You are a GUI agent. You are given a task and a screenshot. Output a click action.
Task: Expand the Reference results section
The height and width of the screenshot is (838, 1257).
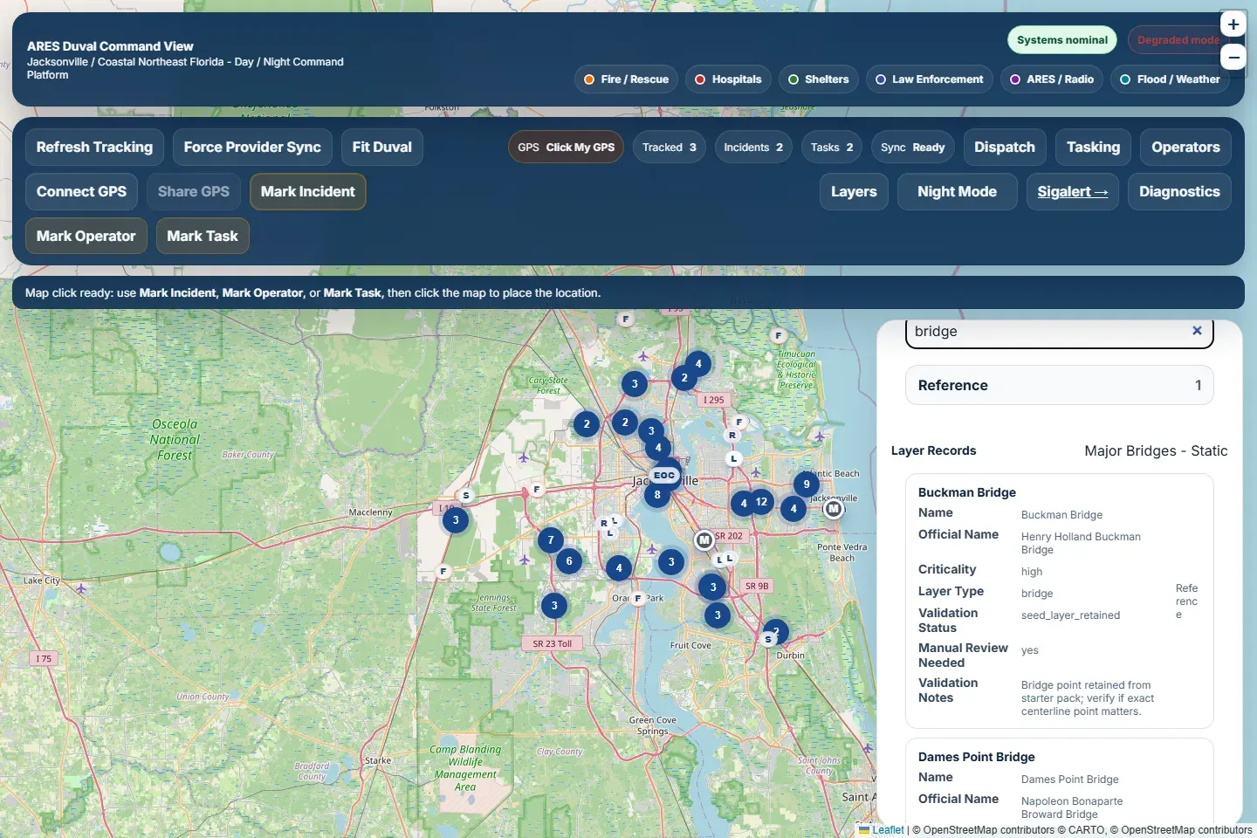point(1060,385)
